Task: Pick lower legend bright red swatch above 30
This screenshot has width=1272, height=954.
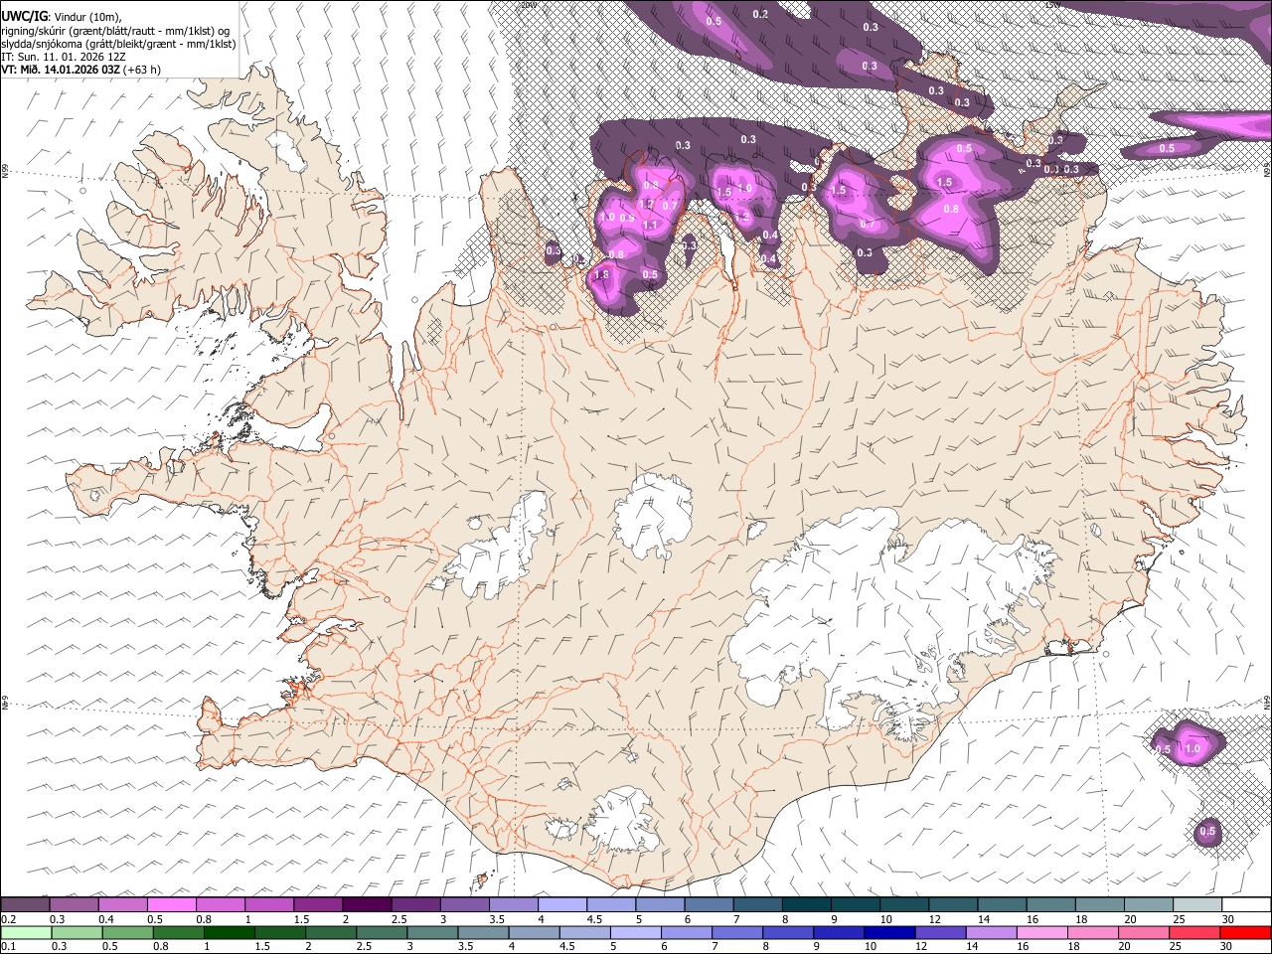Action: click(1247, 932)
